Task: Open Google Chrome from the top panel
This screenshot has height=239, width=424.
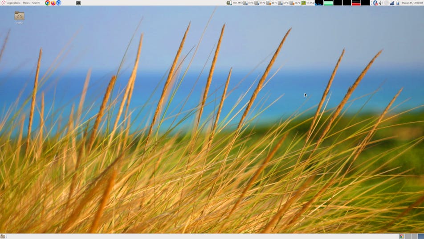Action: pyautogui.click(x=48, y=3)
